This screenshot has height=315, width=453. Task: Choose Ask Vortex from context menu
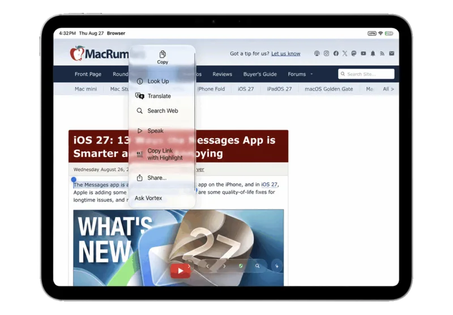[148, 198]
